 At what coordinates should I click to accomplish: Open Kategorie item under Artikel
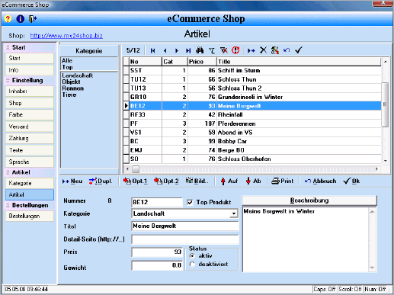pos(30,183)
